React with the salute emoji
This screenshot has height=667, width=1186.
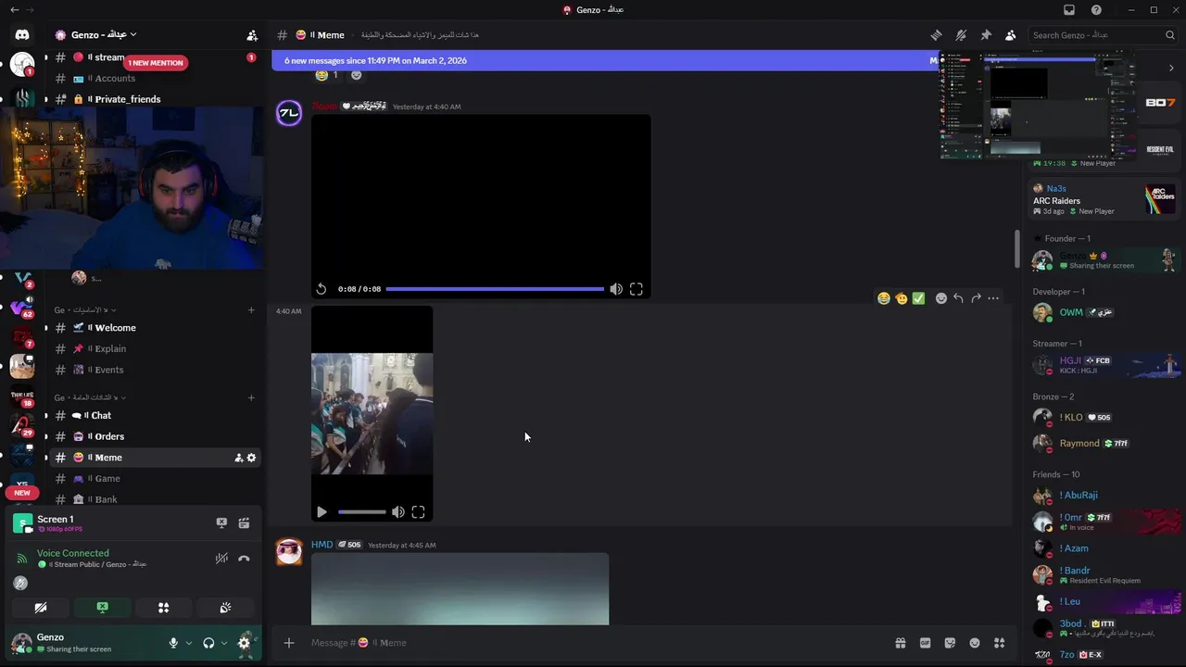point(901,298)
